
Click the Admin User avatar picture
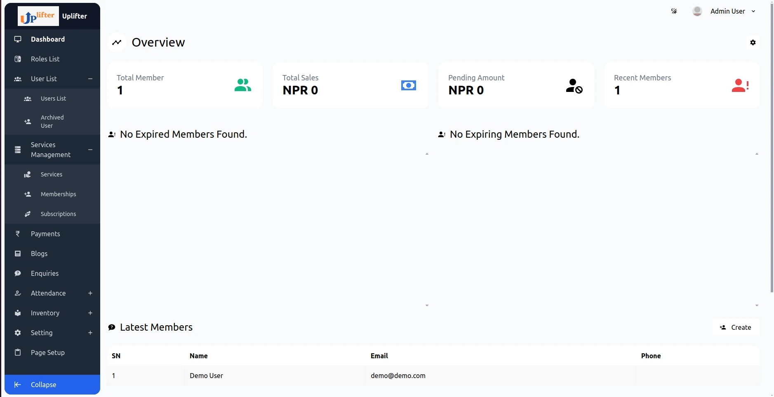pos(697,11)
